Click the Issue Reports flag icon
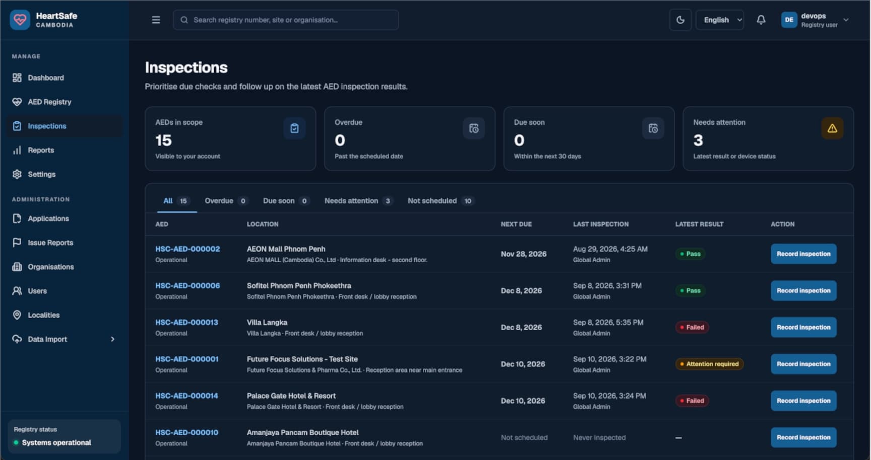Viewport: 871px width, 460px height. coord(17,243)
